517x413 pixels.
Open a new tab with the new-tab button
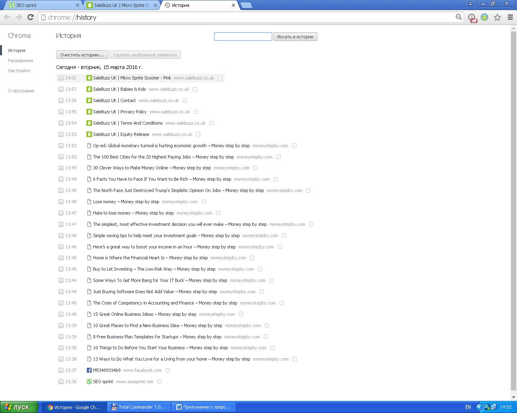click(246, 5)
